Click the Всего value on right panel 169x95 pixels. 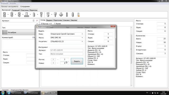click(161, 39)
